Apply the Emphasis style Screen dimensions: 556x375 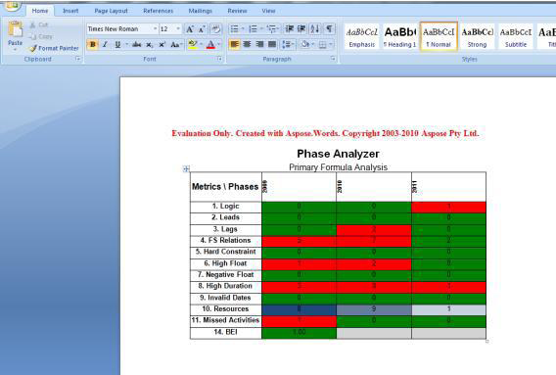coord(361,36)
